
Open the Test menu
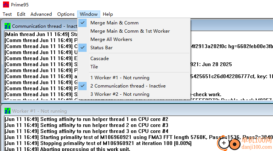(7, 14)
